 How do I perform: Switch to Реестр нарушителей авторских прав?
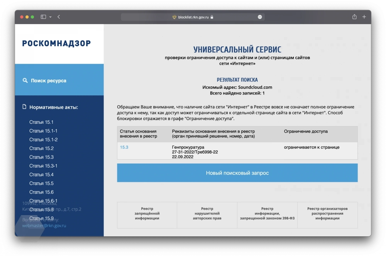pyautogui.click(x=207, y=213)
